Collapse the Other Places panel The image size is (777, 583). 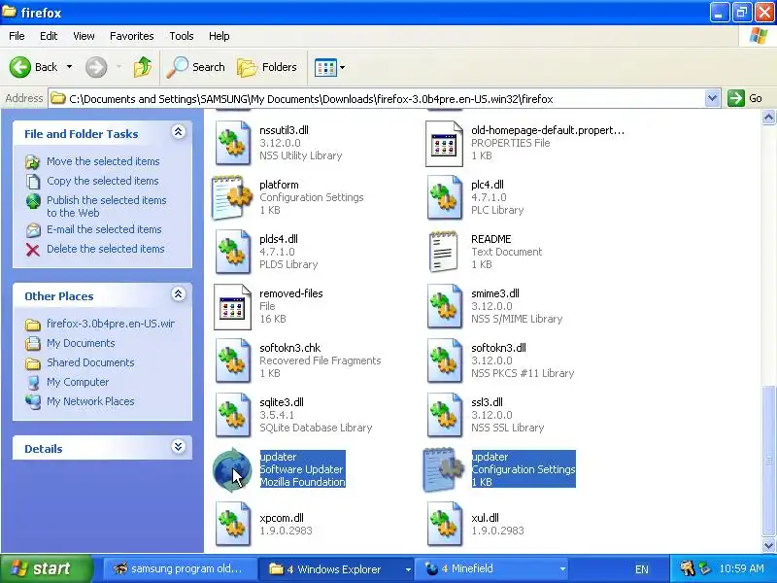[x=179, y=294]
